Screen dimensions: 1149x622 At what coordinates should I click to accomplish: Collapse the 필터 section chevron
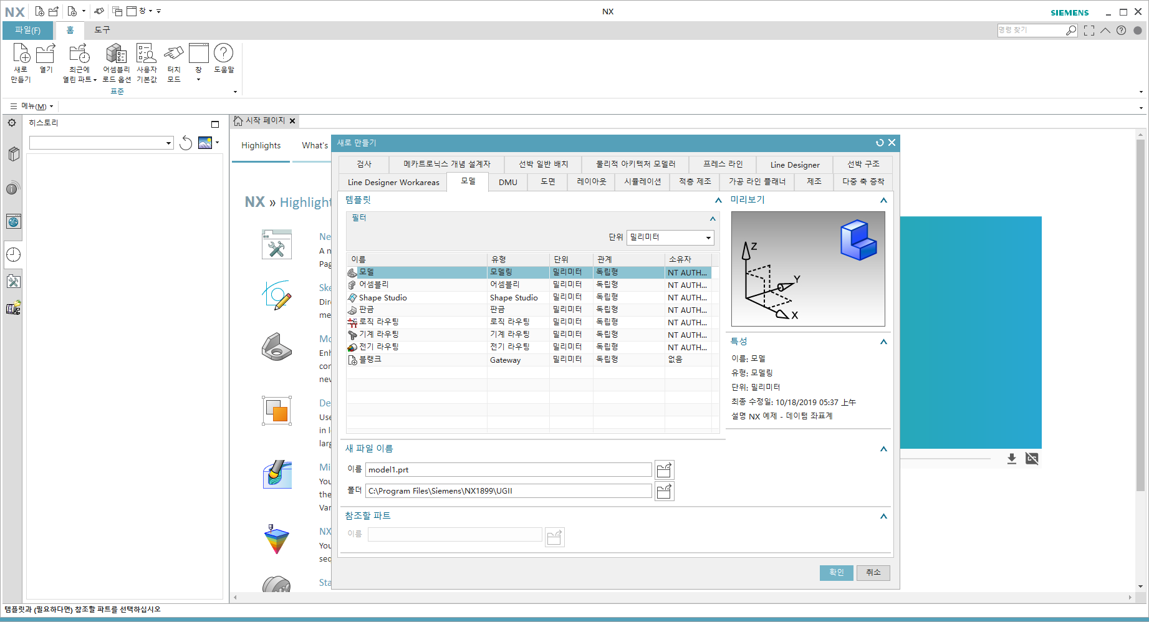[x=713, y=218]
